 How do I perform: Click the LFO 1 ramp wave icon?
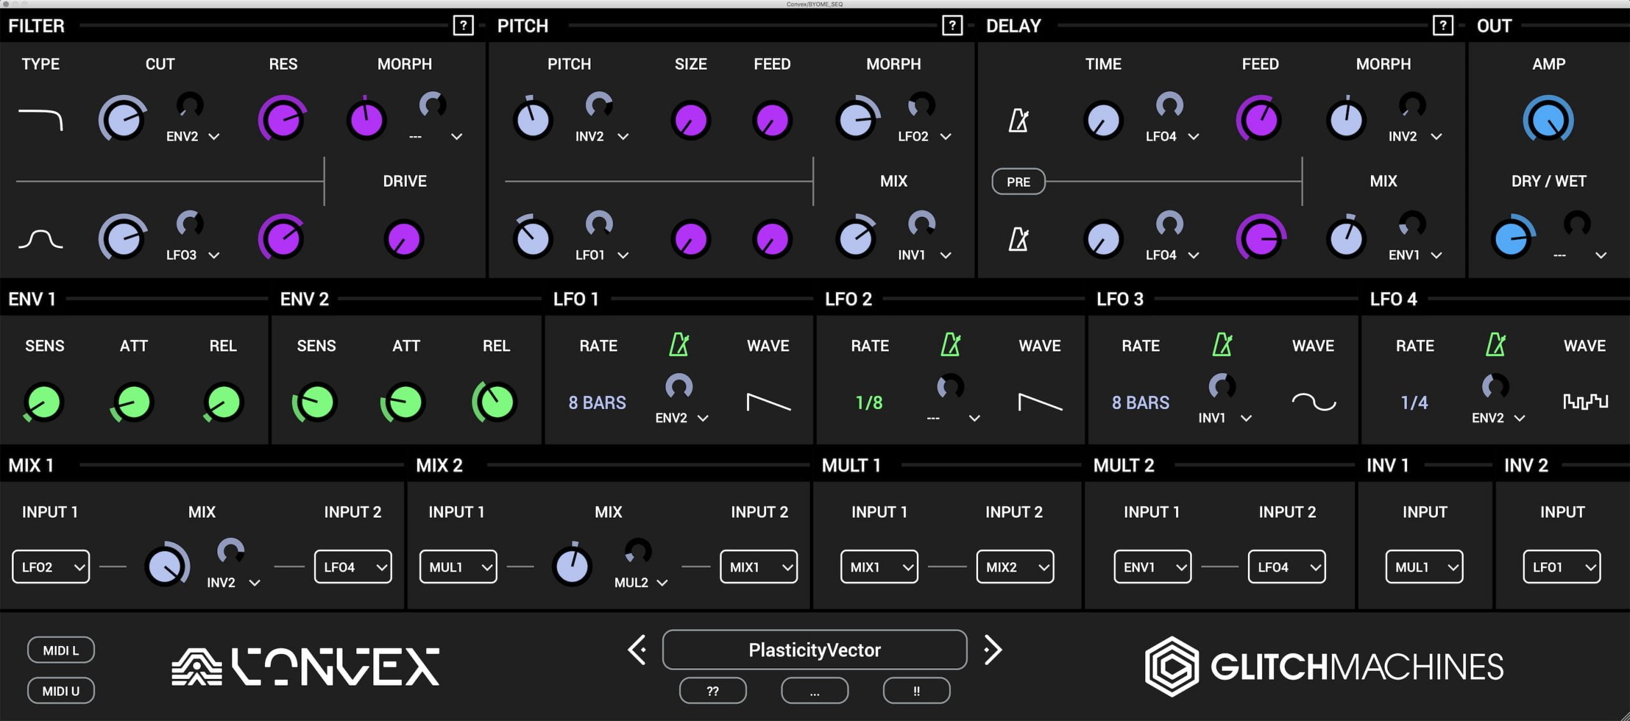pos(768,402)
